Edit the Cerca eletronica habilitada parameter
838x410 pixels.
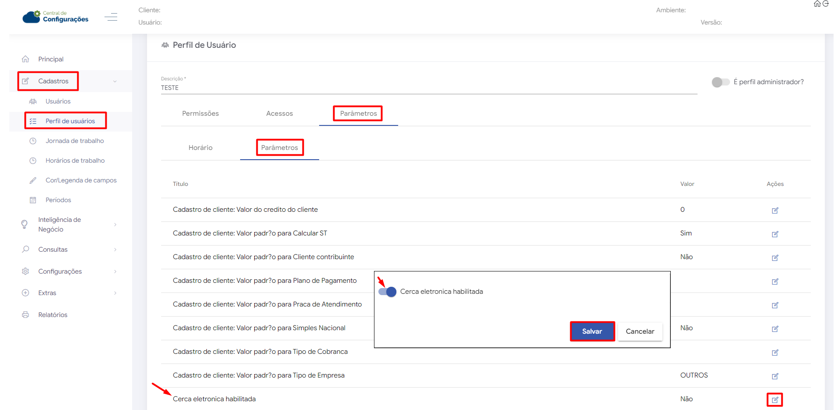coord(775,400)
